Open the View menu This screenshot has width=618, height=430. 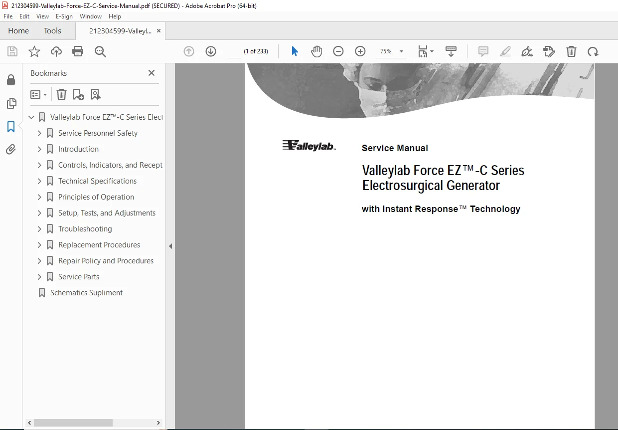(43, 16)
